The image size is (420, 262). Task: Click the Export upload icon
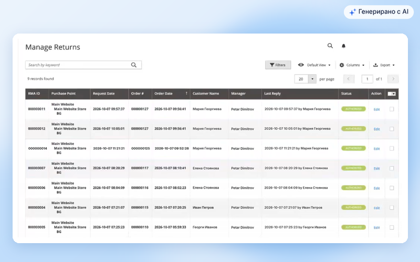(375, 65)
